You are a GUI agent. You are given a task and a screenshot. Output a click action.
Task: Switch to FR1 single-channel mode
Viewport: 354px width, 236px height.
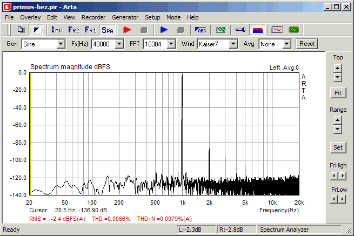[90, 30]
